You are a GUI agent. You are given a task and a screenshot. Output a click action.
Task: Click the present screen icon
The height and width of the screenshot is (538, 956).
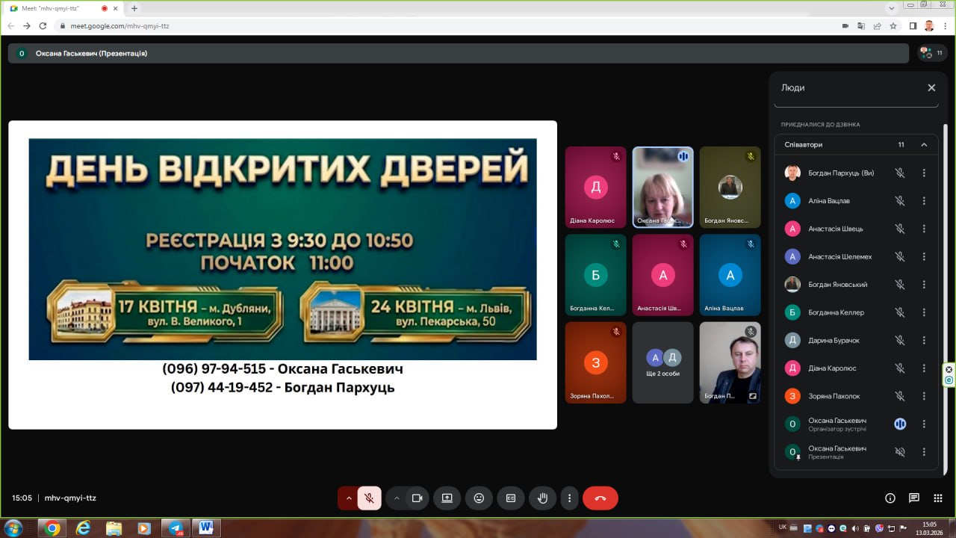(447, 498)
